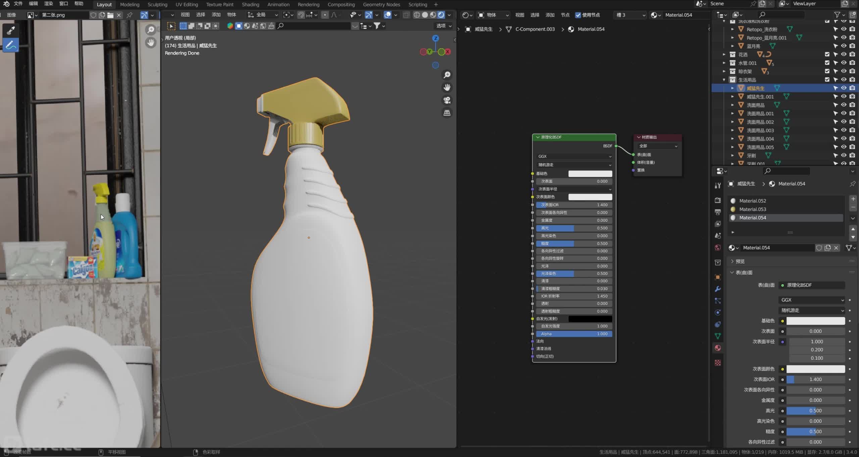Expand the 花洒 collection in outliner

724,54
